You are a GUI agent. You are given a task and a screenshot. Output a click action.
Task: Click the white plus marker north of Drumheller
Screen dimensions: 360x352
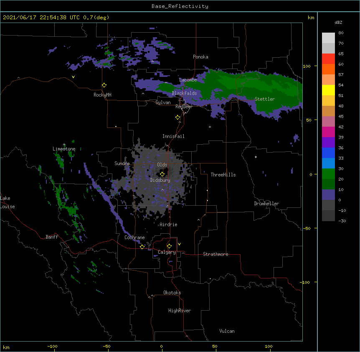pos(256,157)
